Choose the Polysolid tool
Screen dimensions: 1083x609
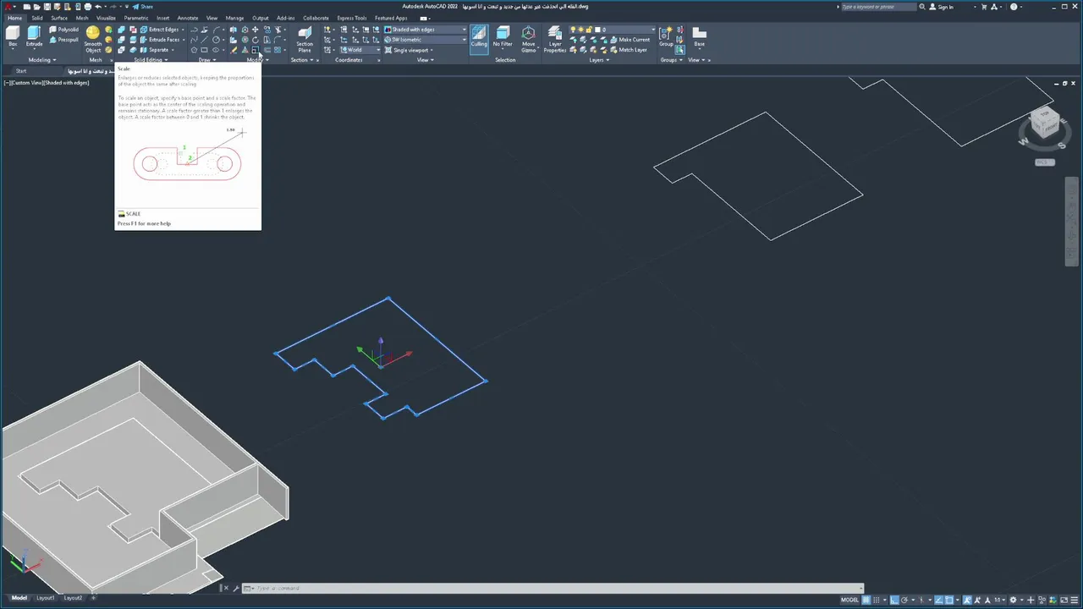(63, 30)
